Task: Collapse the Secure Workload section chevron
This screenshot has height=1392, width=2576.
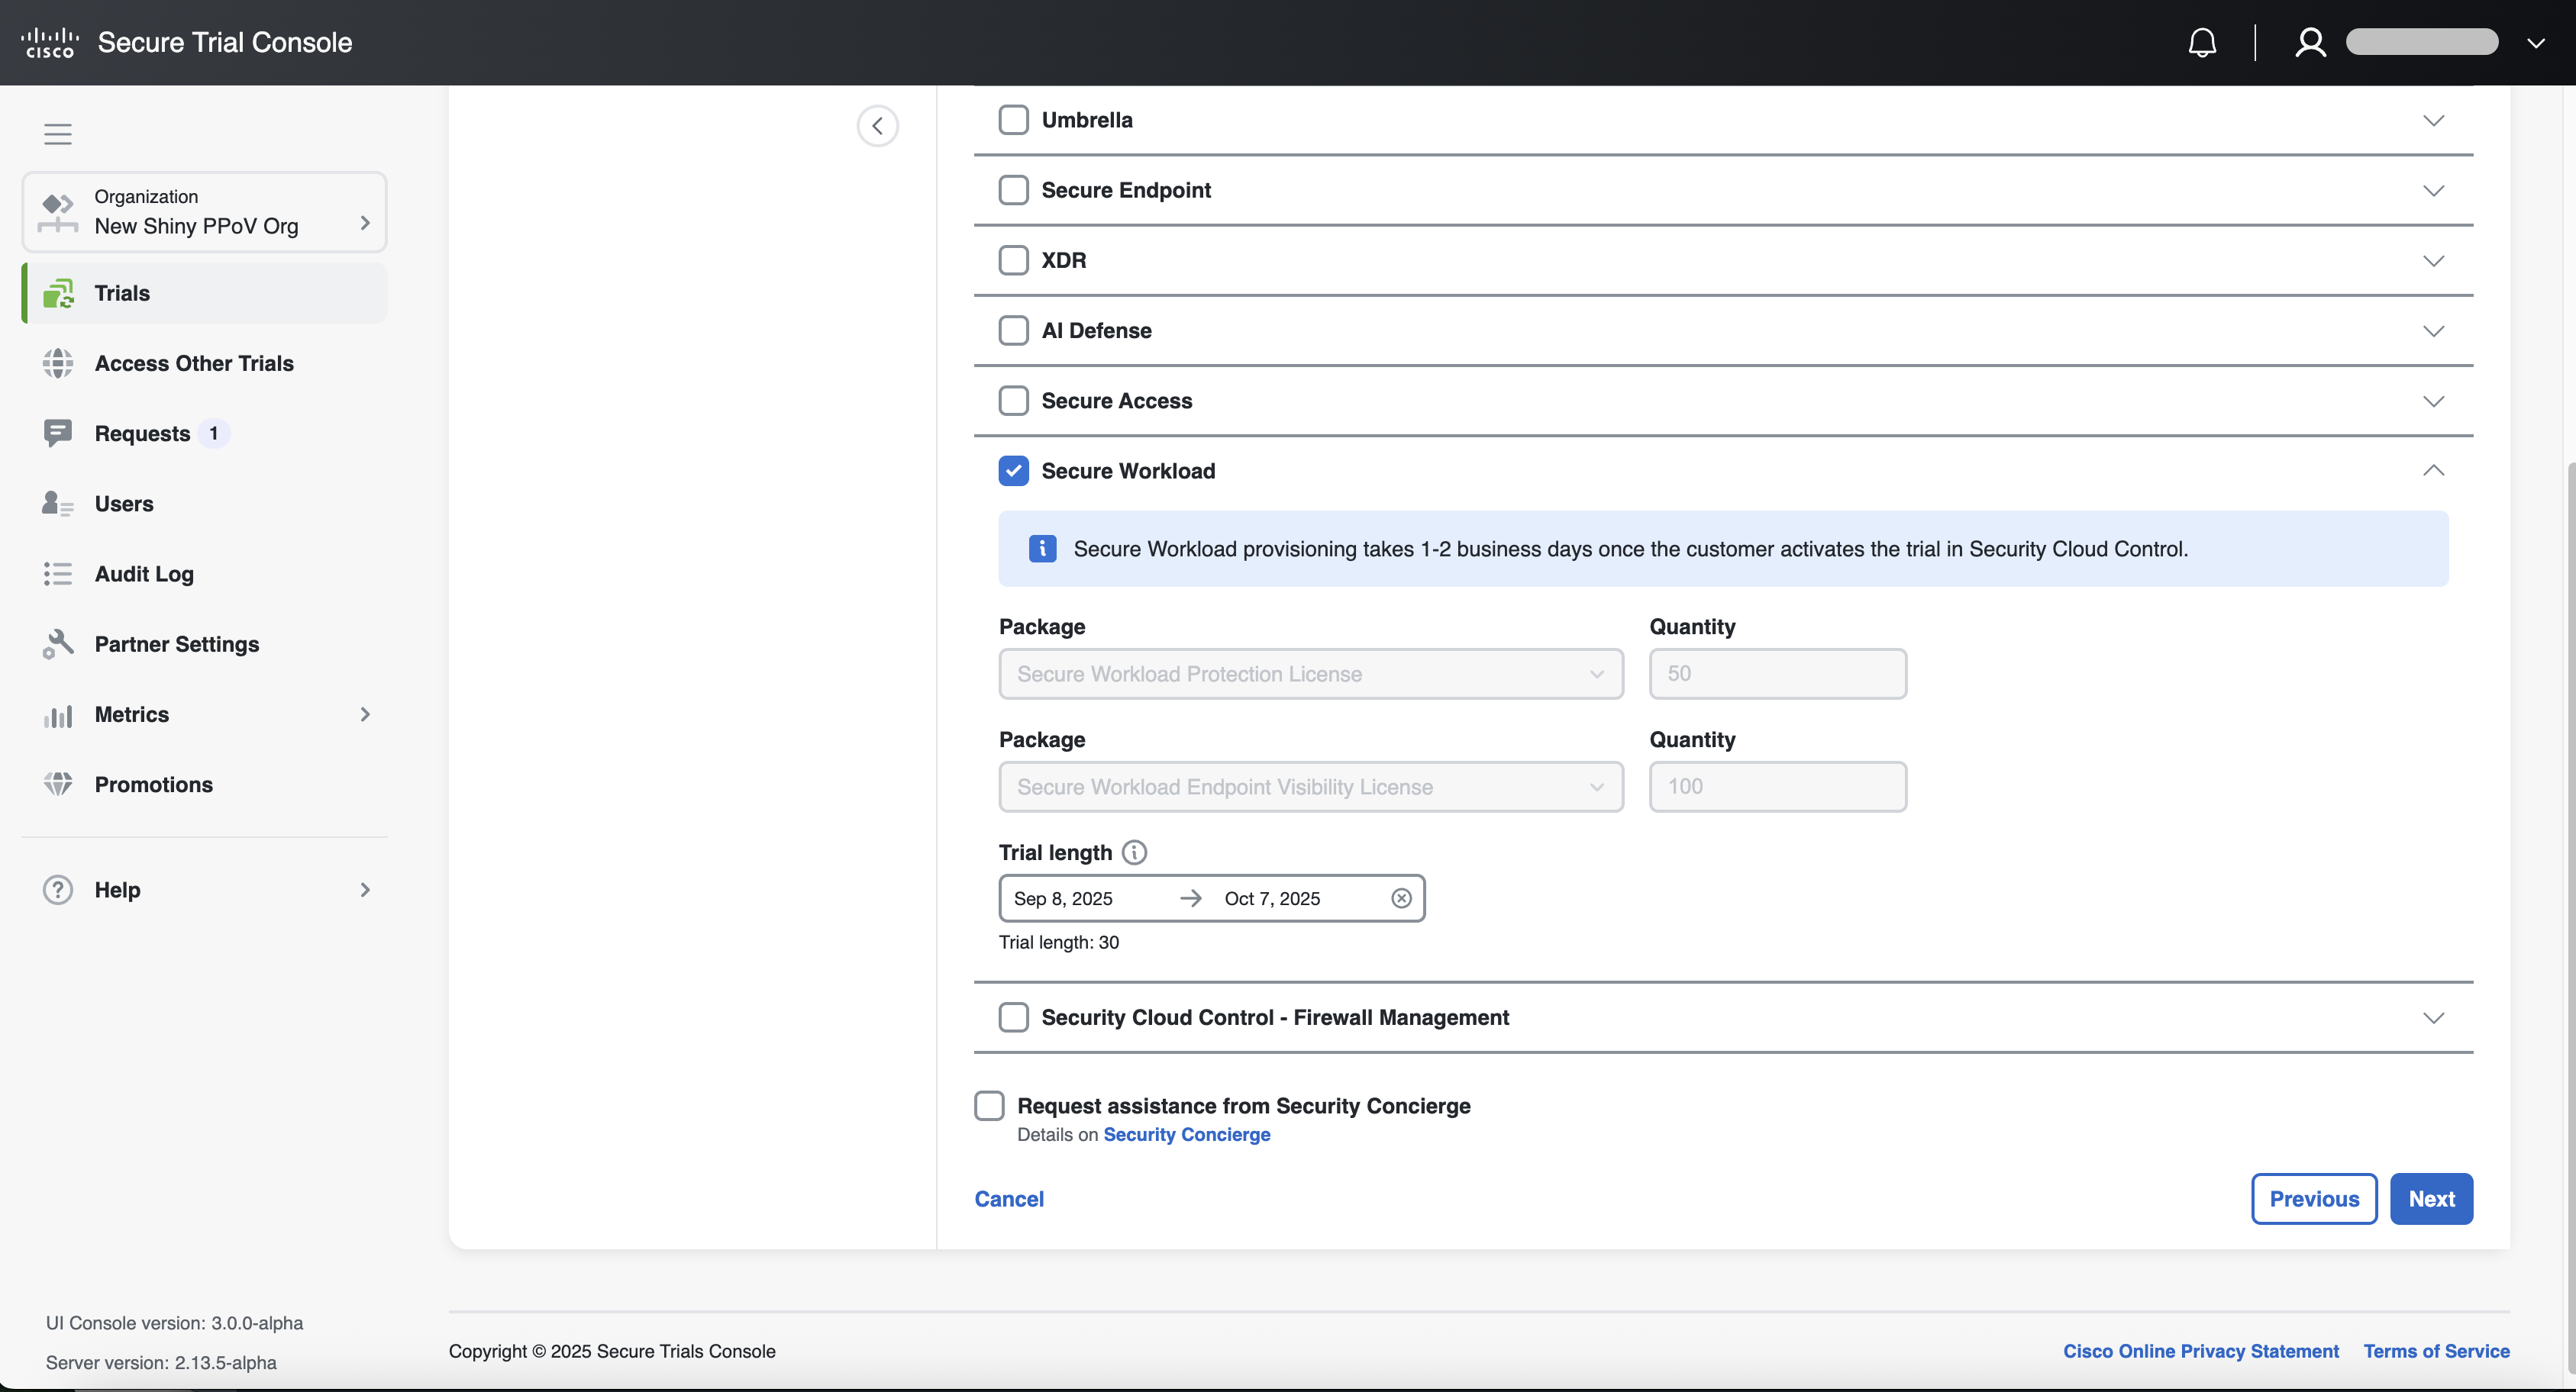Action: pyautogui.click(x=2433, y=469)
